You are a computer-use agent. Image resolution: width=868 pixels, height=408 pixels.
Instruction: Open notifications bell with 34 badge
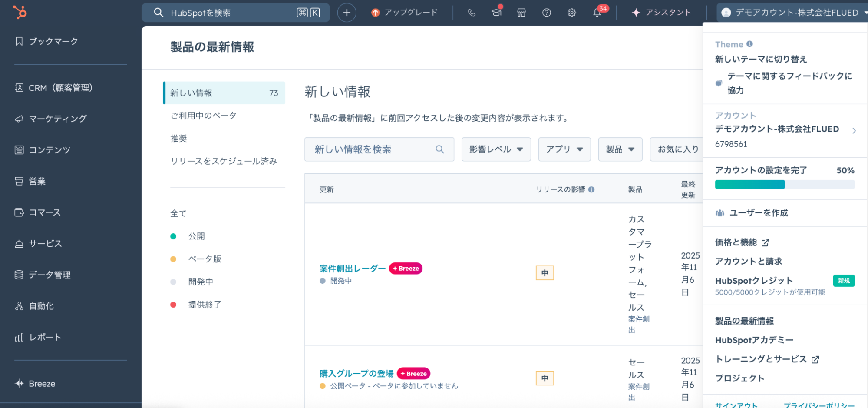click(x=597, y=13)
